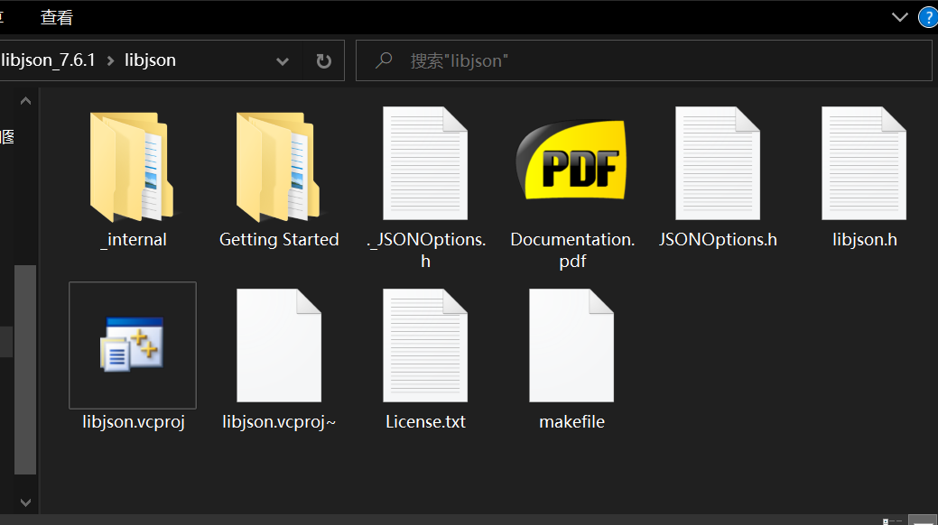
Task: Click the navigation pane scroll-down arrow
Action: coord(25,502)
